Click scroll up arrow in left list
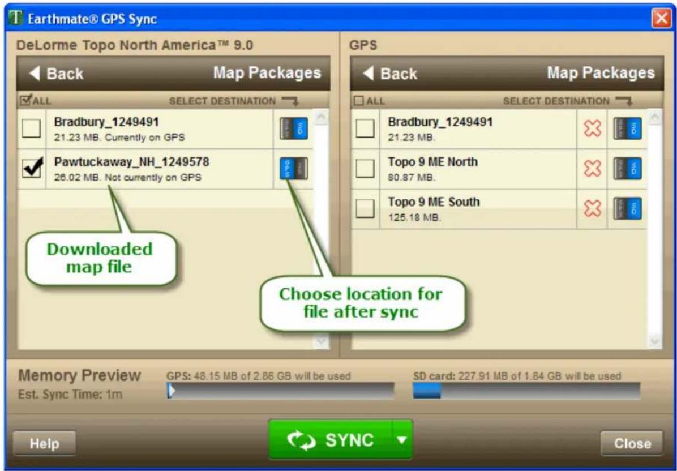Viewport: 677px width, 471px height. coord(322,117)
